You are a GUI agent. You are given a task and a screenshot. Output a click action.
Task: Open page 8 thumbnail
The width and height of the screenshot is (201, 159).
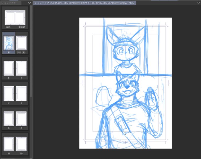pyautogui.click(x=21, y=119)
